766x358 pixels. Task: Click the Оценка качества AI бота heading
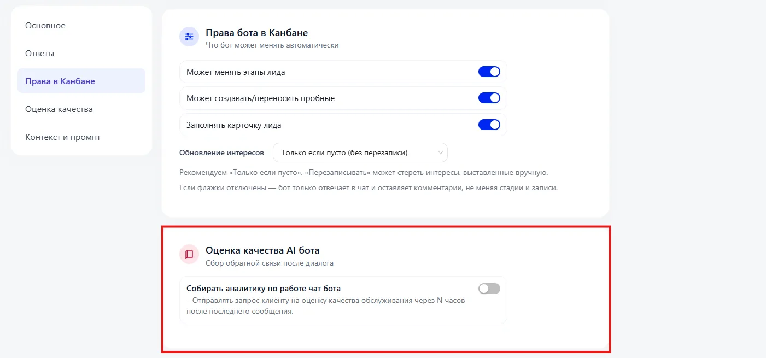[262, 250]
